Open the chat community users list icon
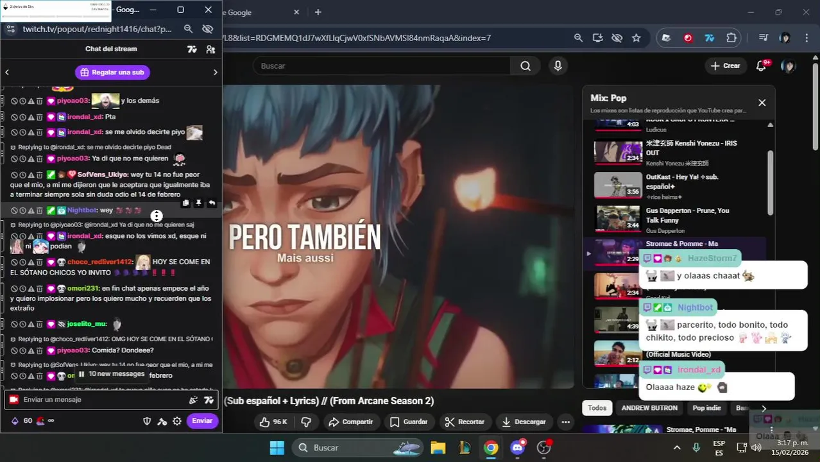The width and height of the screenshot is (820, 462). click(210, 49)
